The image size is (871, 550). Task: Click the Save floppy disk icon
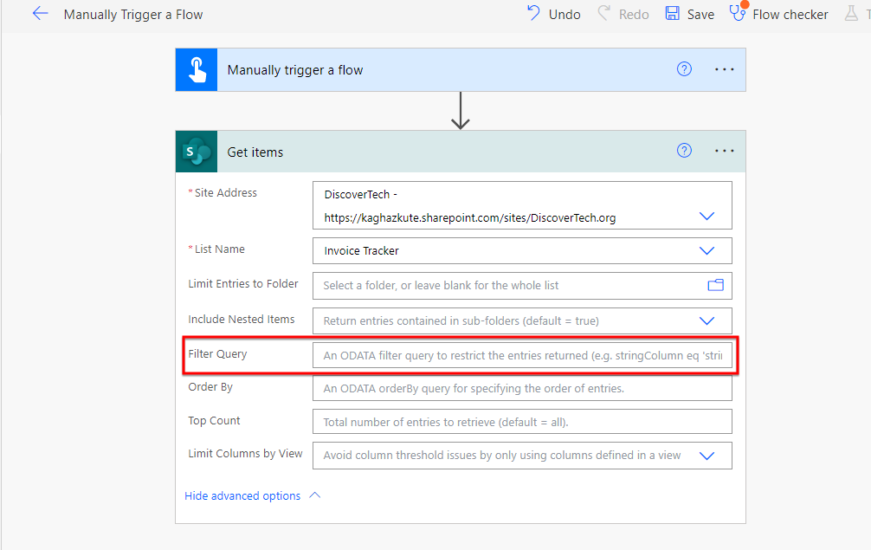(x=672, y=13)
